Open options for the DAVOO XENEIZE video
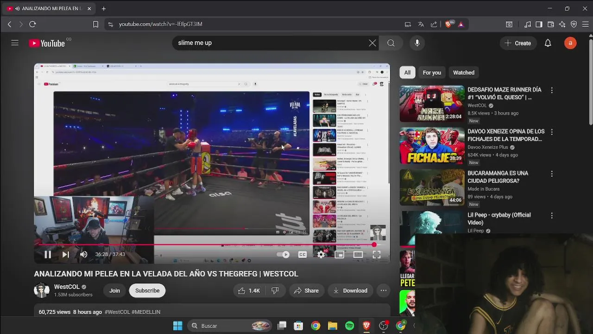This screenshot has width=593, height=334. (551, 132)
